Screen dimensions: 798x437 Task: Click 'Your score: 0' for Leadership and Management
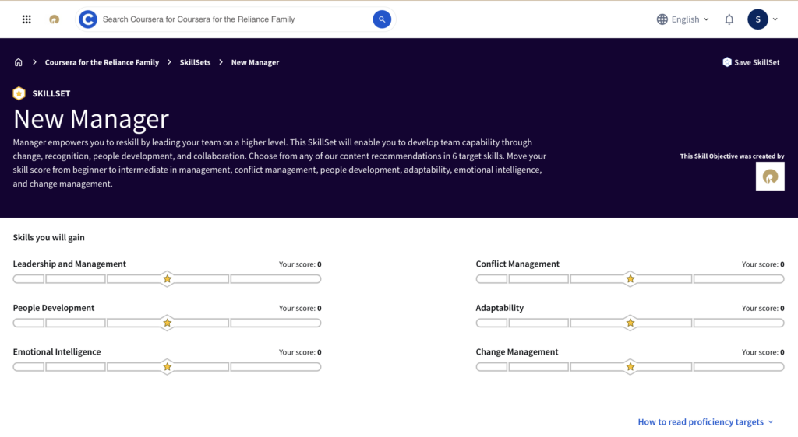click(300, 264)
